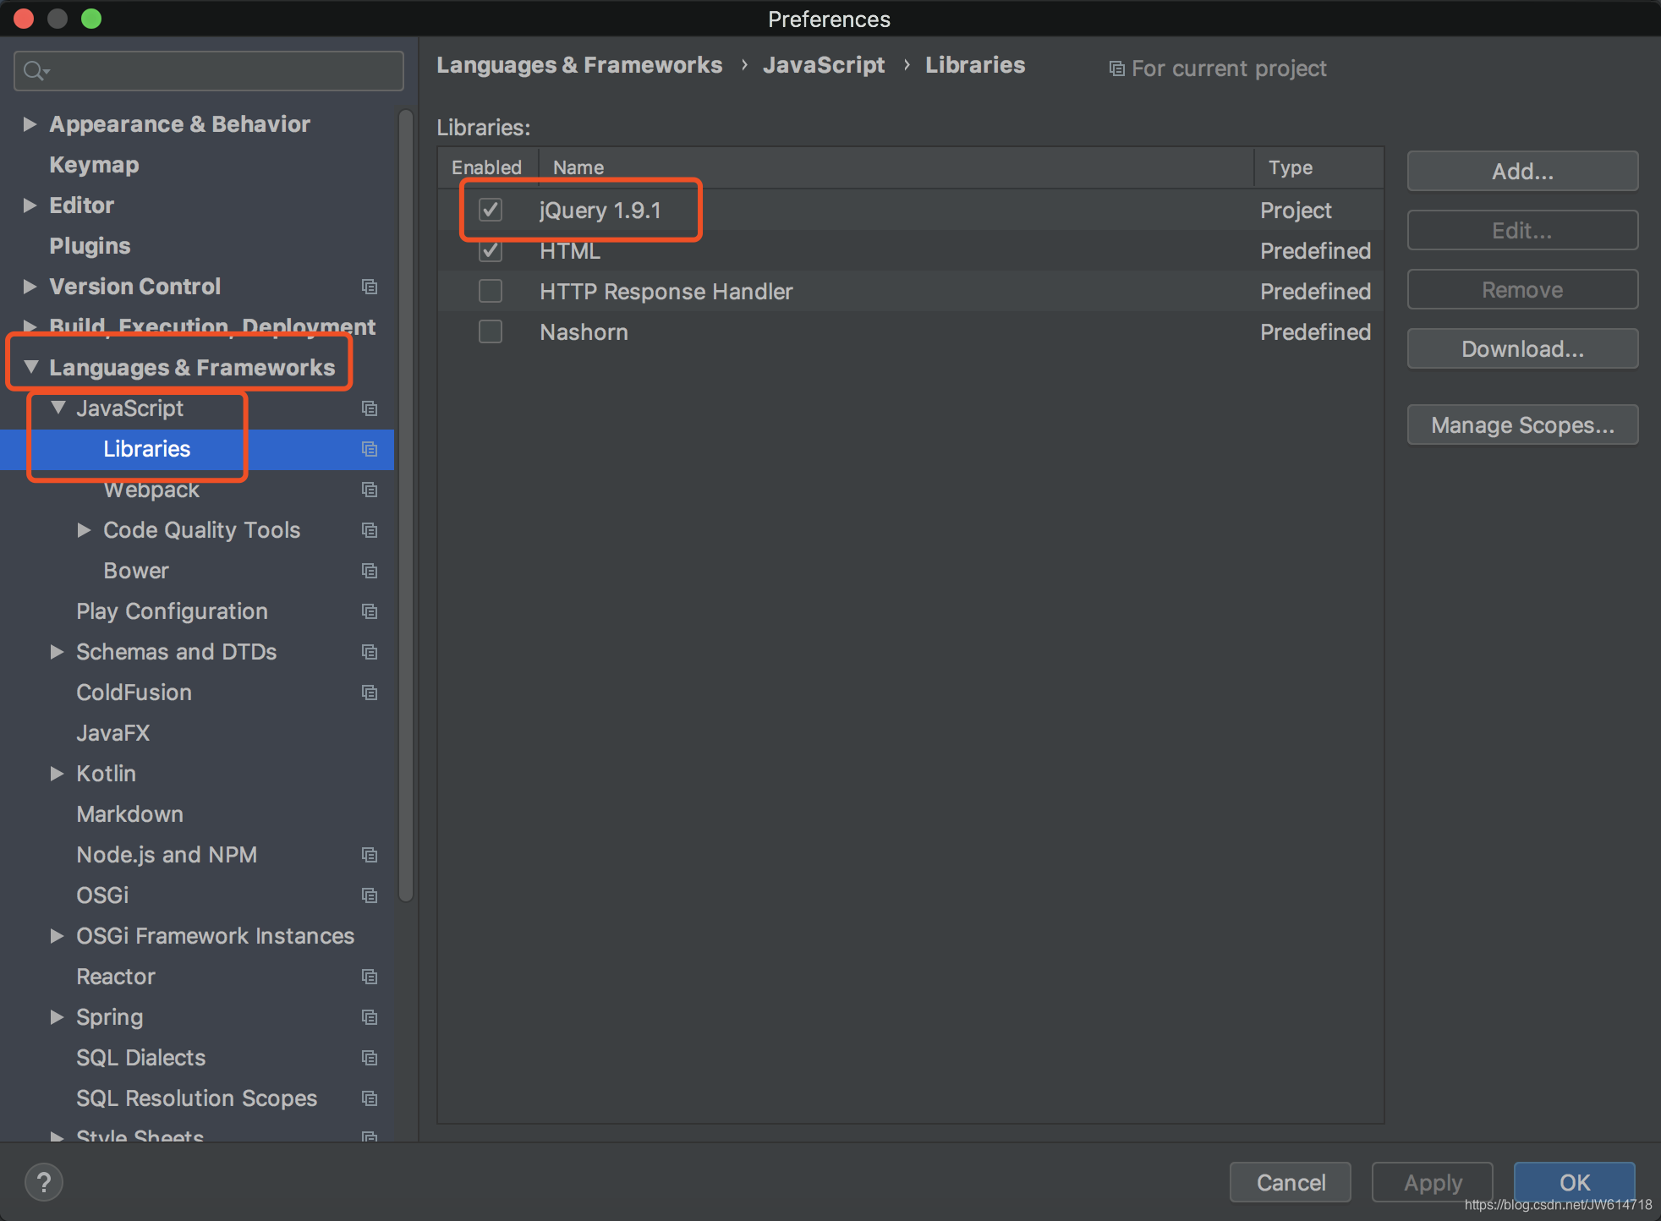Image resolution: width=1661 pixels, height=1221 pixels.
Task: Focus the preferences search field
Action: pyautogui.click(x=220, y=71)
